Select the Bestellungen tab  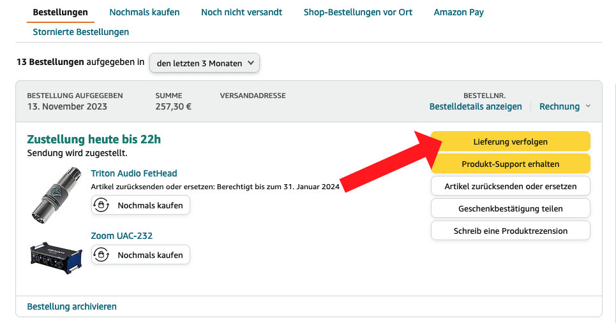(x=60, y=12)
